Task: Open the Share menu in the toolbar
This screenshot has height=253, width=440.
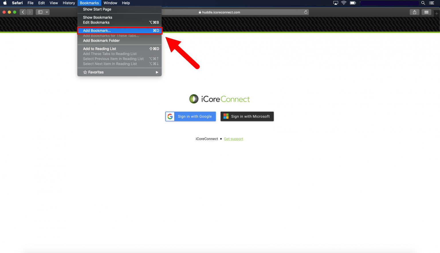Action: click(x=415, y=12)
